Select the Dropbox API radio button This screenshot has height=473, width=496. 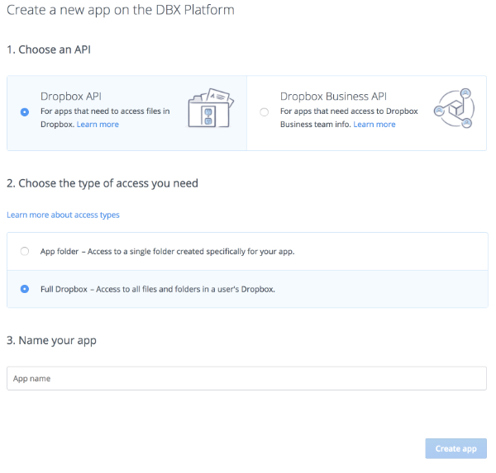click(x=25, y=111)
